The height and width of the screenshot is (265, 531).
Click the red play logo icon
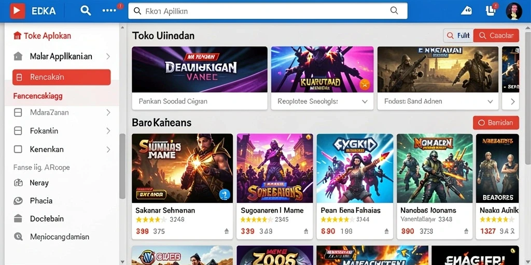[17, 11]
